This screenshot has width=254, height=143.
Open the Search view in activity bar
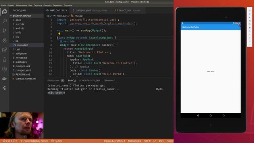coord(4,21)
